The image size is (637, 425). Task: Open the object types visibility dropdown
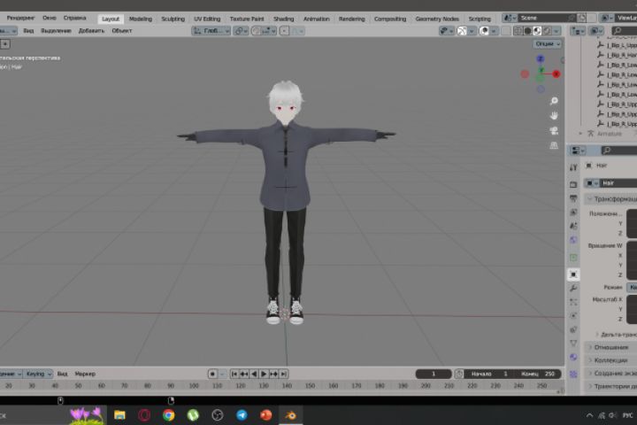tap(447, 31)
